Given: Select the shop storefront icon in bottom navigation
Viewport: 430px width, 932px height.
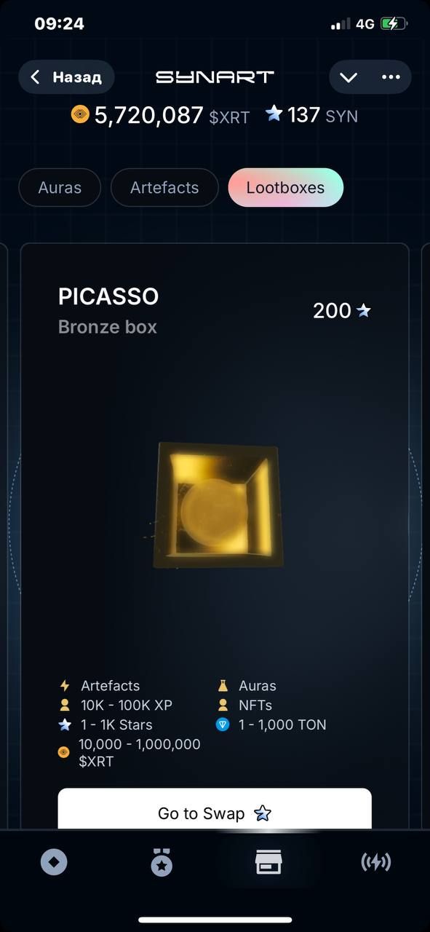Looking at the screenshot, I should pos(268,863).
